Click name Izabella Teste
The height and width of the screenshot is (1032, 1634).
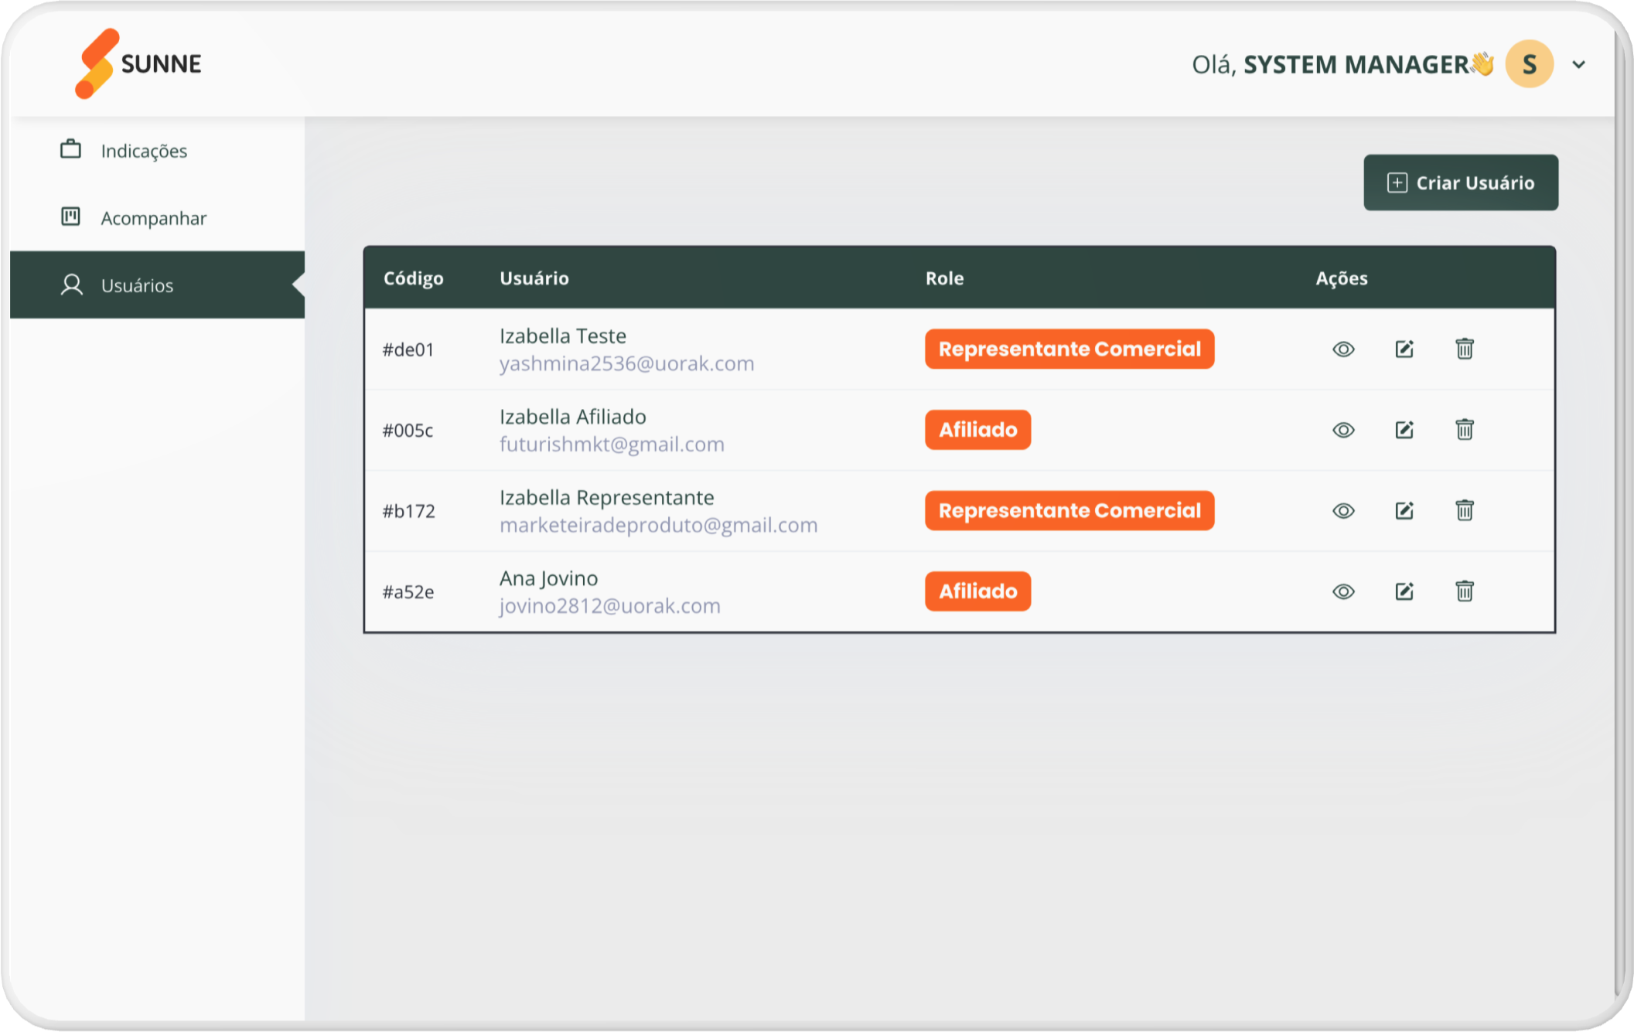click(563, 336)
